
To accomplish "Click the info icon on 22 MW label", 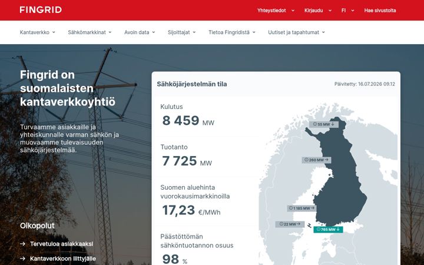I will [x=281, y=224].
